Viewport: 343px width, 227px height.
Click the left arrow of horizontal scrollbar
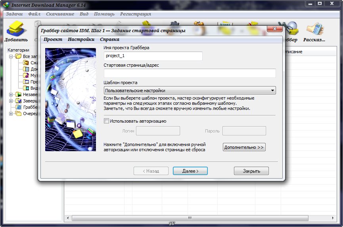(68, 218)
